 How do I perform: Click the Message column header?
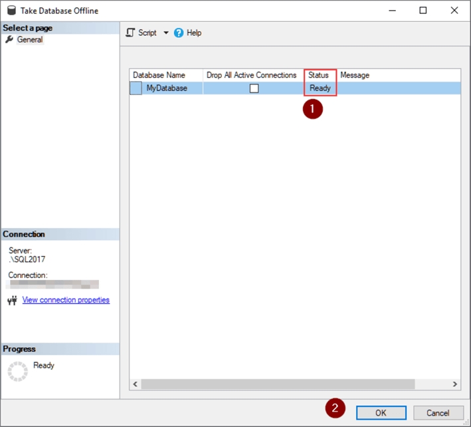coord(355,75)
